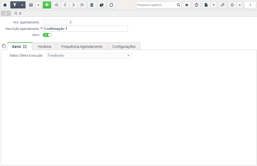This screenshot has height=166, width=257.
Task: Add a new record with plus button
Action: click(47, 5)
